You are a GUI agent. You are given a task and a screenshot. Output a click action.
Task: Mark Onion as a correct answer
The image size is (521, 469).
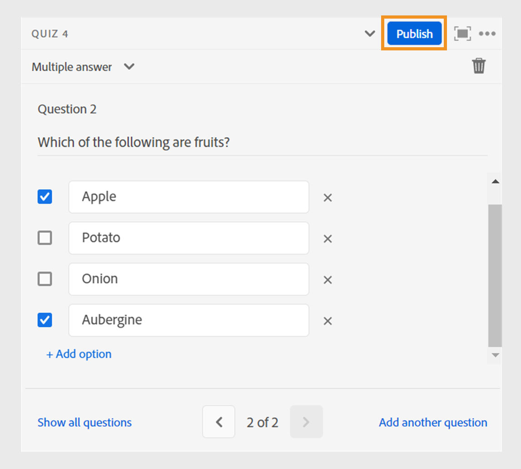coord(45,279)
